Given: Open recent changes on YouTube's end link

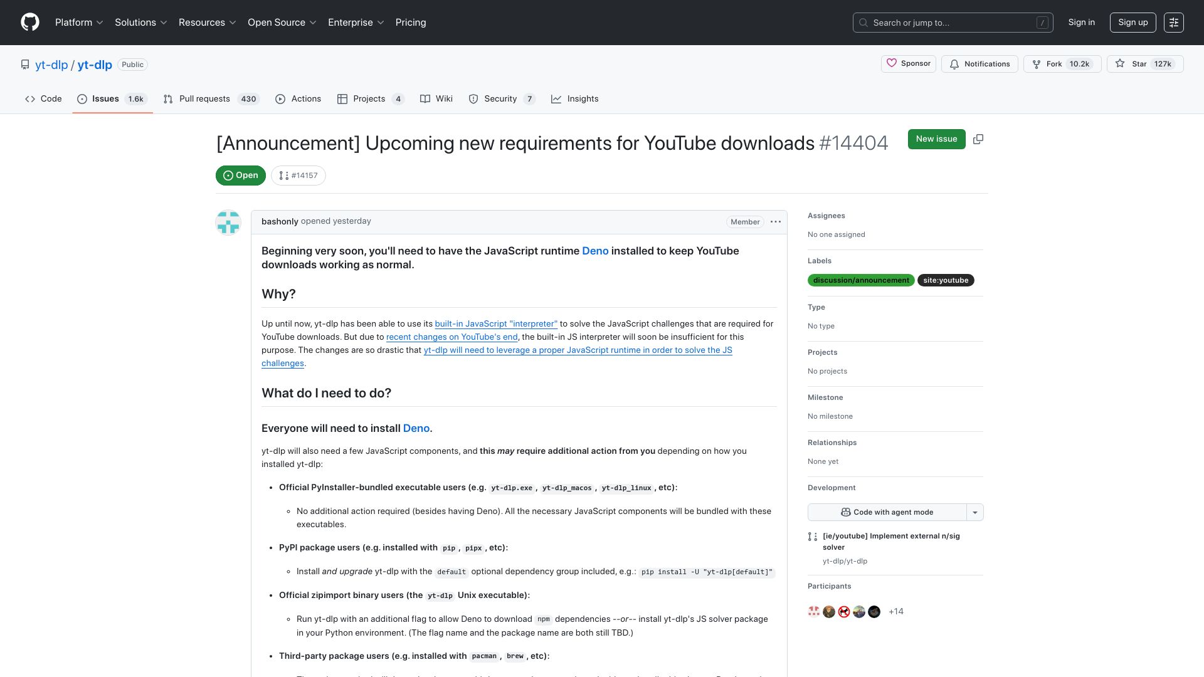Looking at the screenshot, I should tap(452, 337).
